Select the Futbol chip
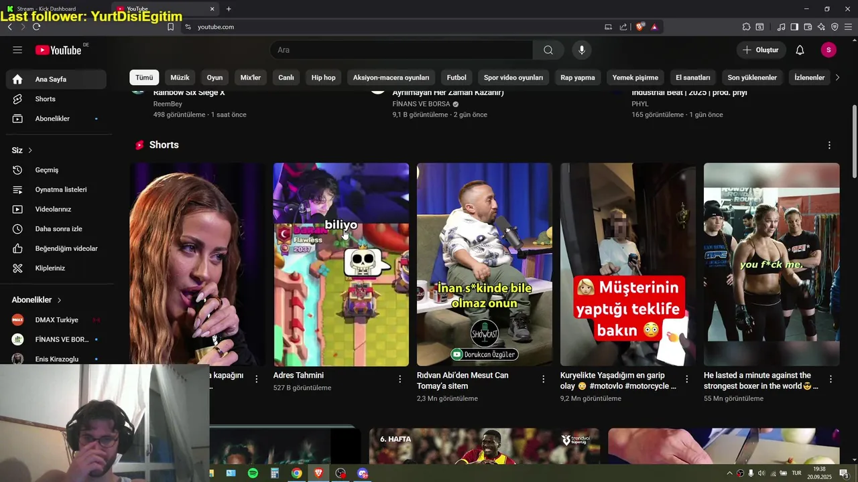The image size is (858, 482). pos(456,78)
